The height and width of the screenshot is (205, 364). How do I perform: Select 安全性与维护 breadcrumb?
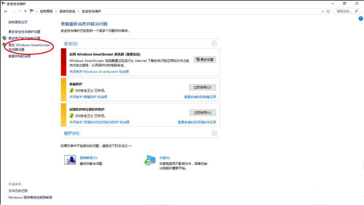click(91, 11)
